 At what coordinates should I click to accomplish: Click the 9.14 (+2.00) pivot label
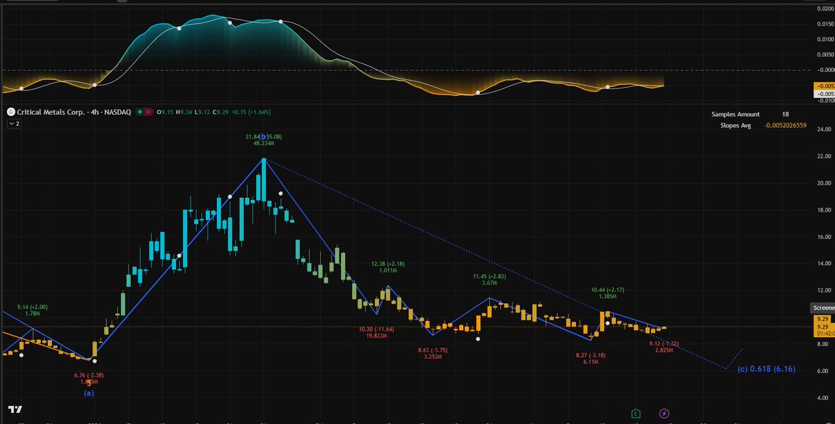pyautogui.click(x=33, y=307)
